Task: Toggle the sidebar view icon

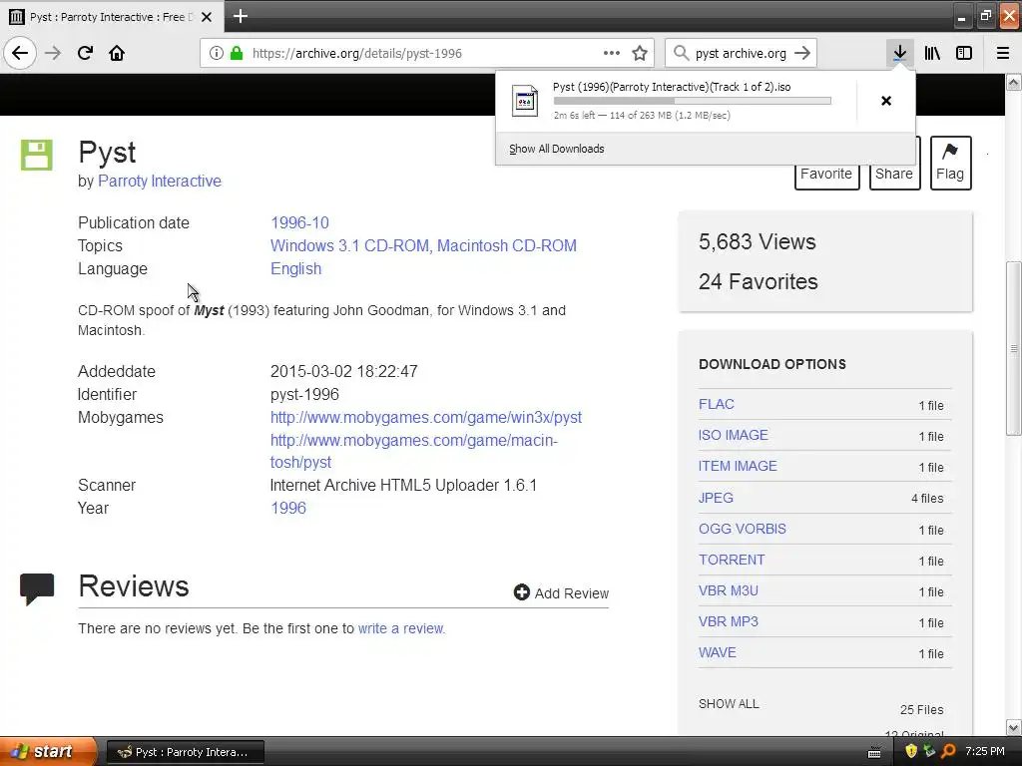Action: 964,53
